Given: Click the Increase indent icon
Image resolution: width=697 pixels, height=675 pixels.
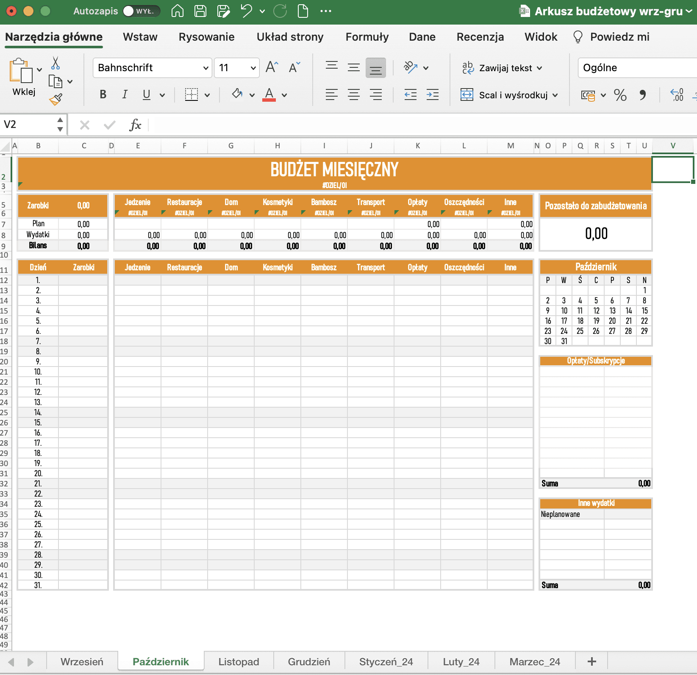Looking at the screenshot, I should pos(432,94).
